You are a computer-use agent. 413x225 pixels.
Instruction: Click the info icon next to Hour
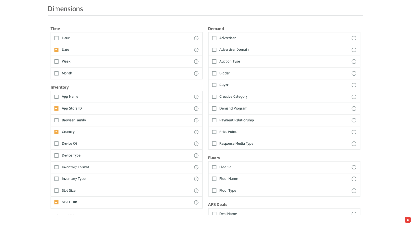(x=196, y=38)
